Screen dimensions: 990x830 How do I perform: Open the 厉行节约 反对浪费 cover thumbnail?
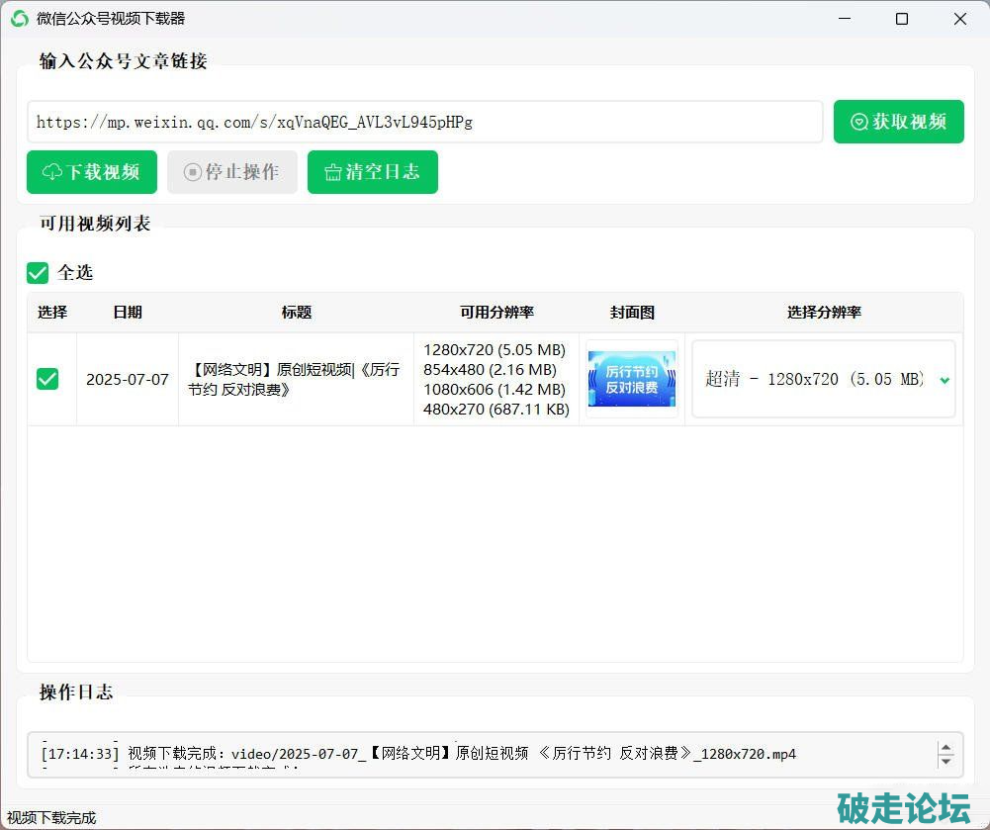click(x=632, y=379)
